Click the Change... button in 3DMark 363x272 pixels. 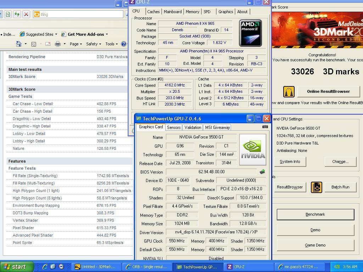340,161
